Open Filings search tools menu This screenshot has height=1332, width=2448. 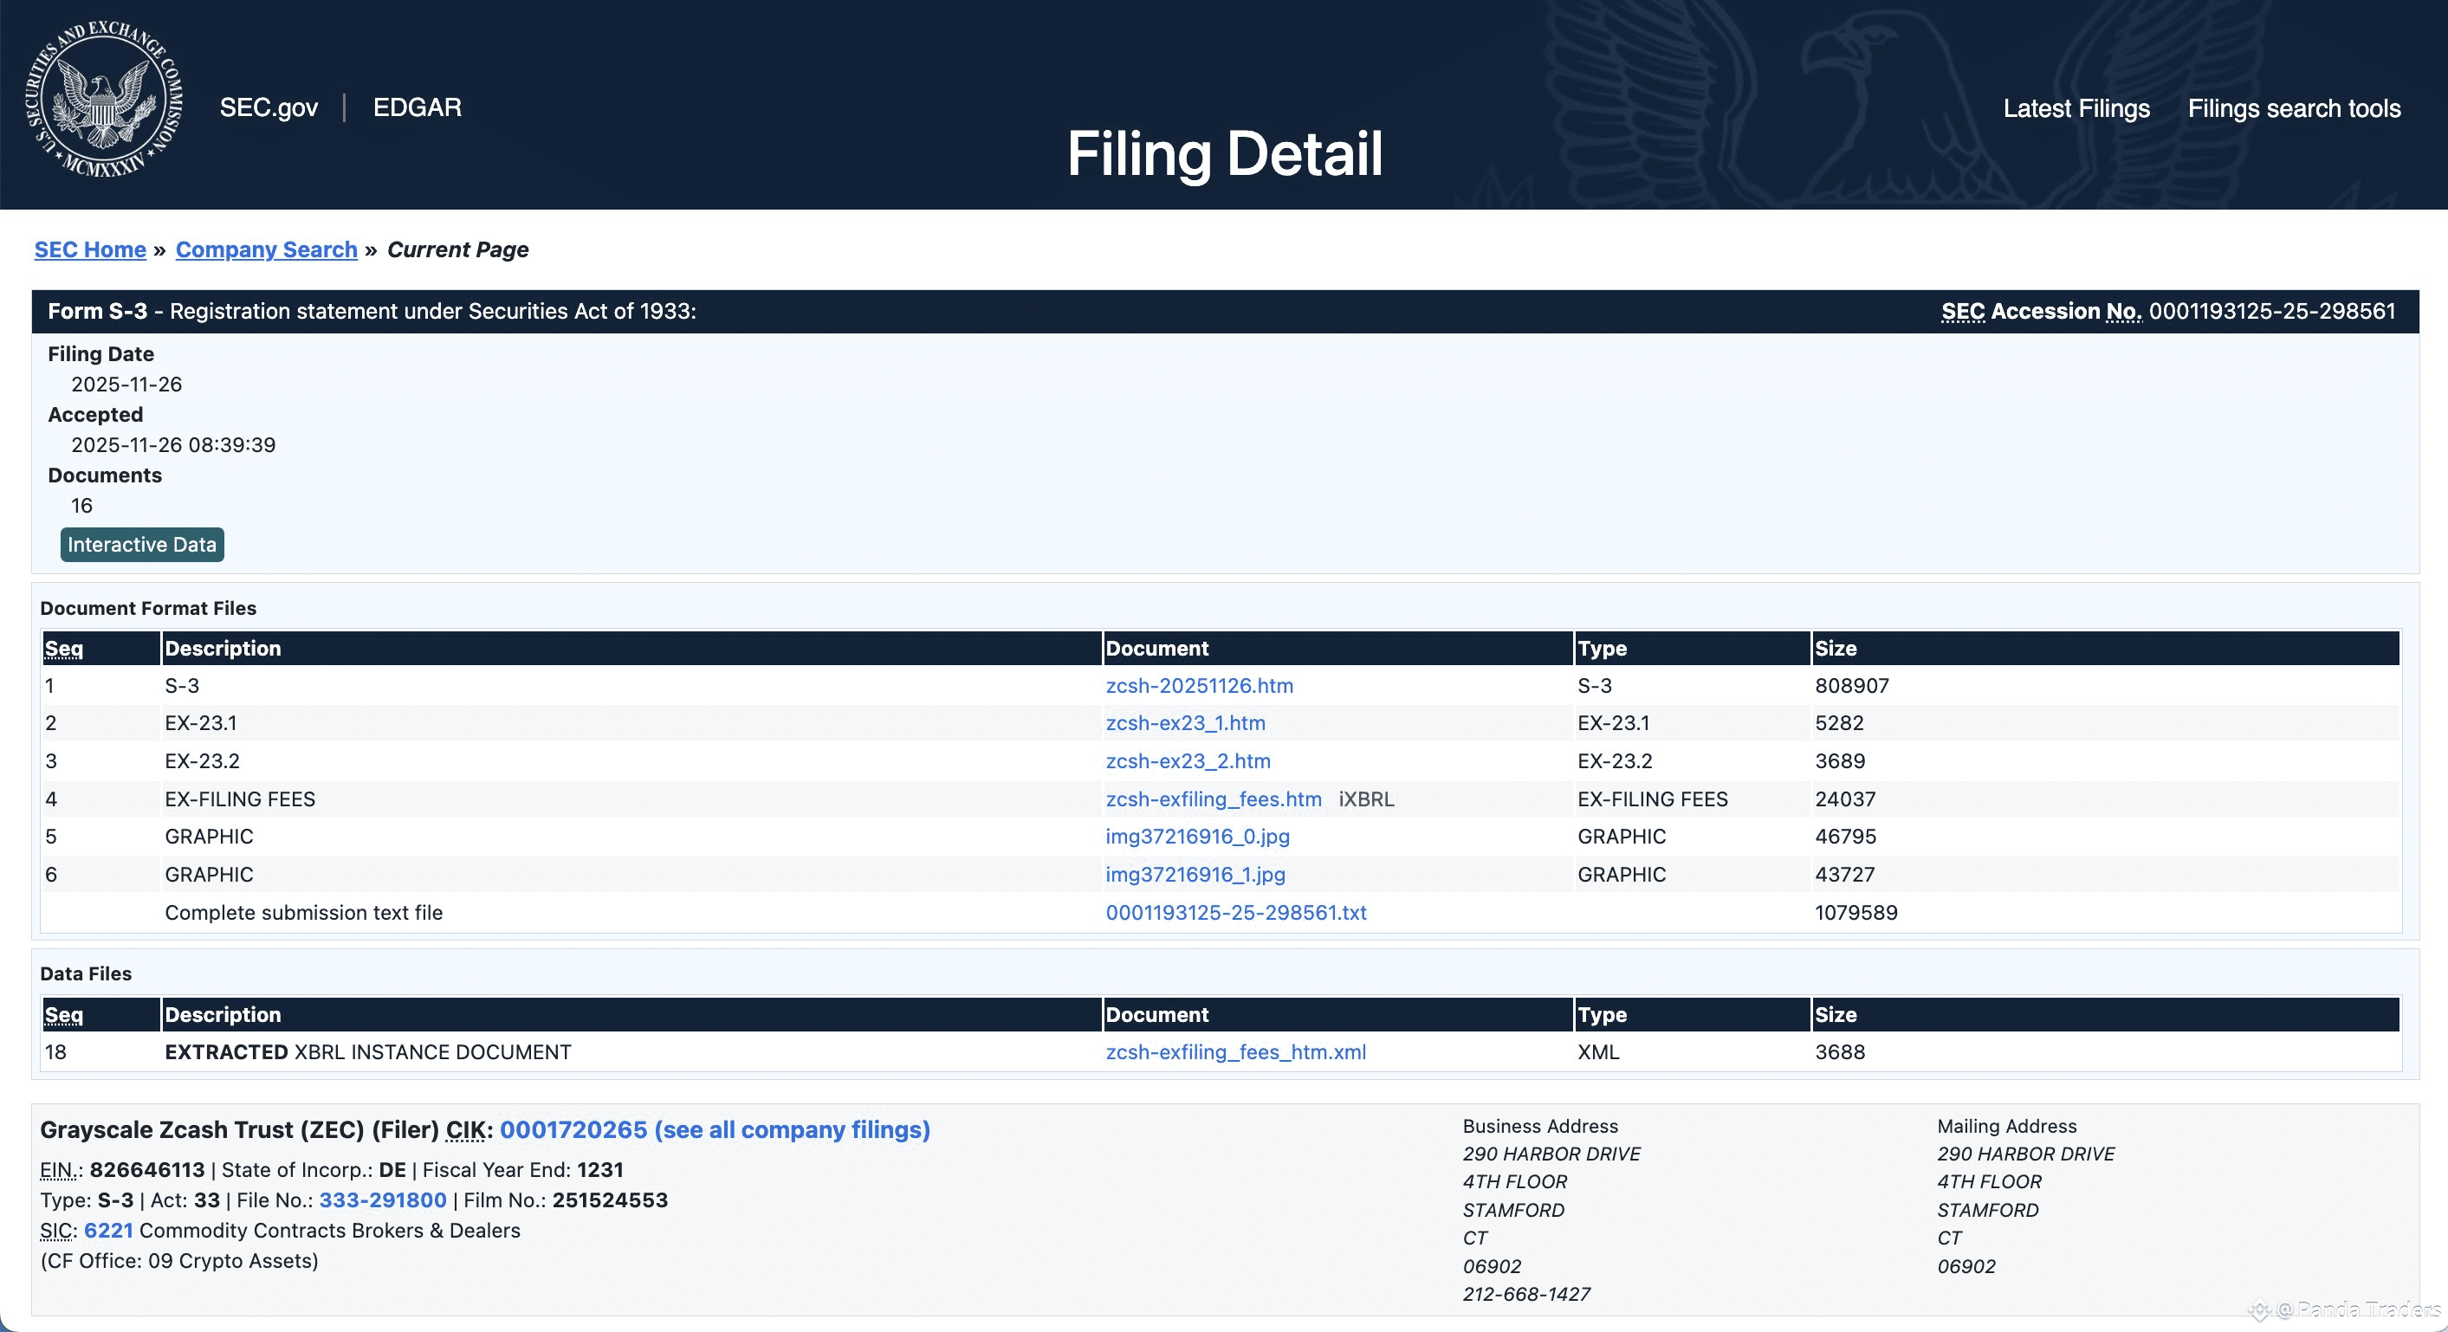2293,108
